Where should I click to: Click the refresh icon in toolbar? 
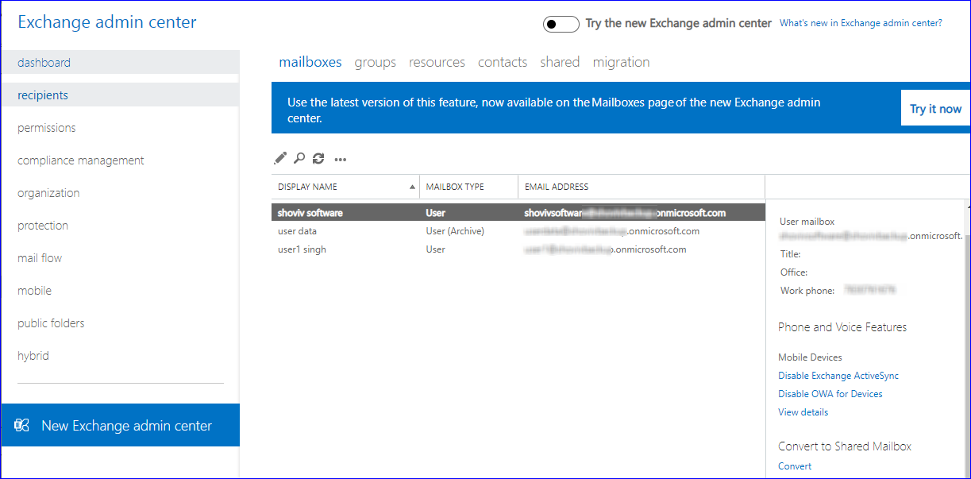tap(318, 158)
